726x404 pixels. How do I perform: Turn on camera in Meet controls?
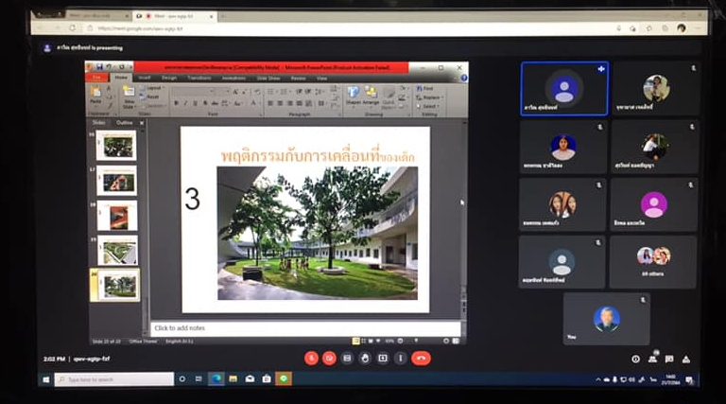tap(329, 359)
